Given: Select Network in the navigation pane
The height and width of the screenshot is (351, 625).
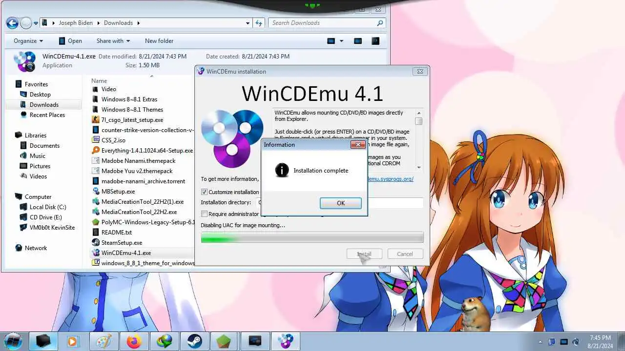Looking at the screenshot, I should coord(36,248).
